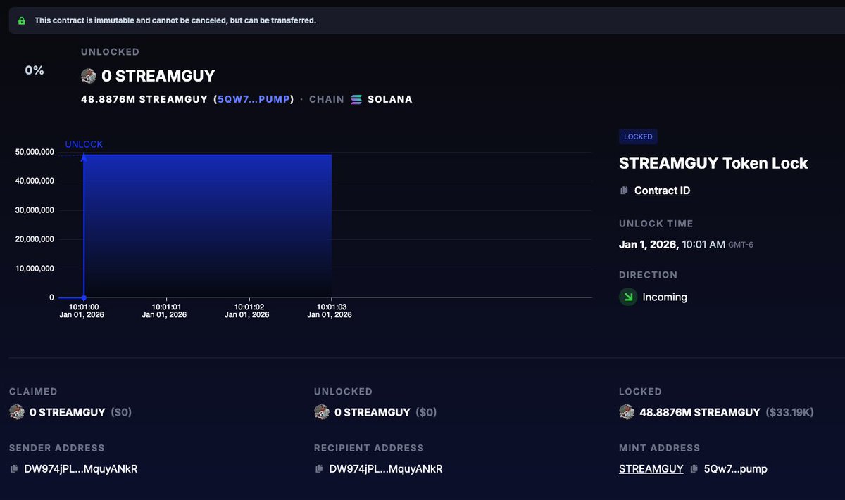
Task: Open the Contract ID link
Action: (x=662, y=191)
